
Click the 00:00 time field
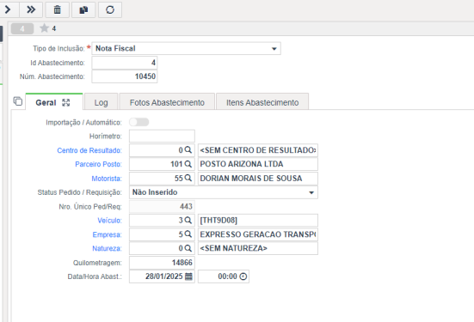coord(224,276)
